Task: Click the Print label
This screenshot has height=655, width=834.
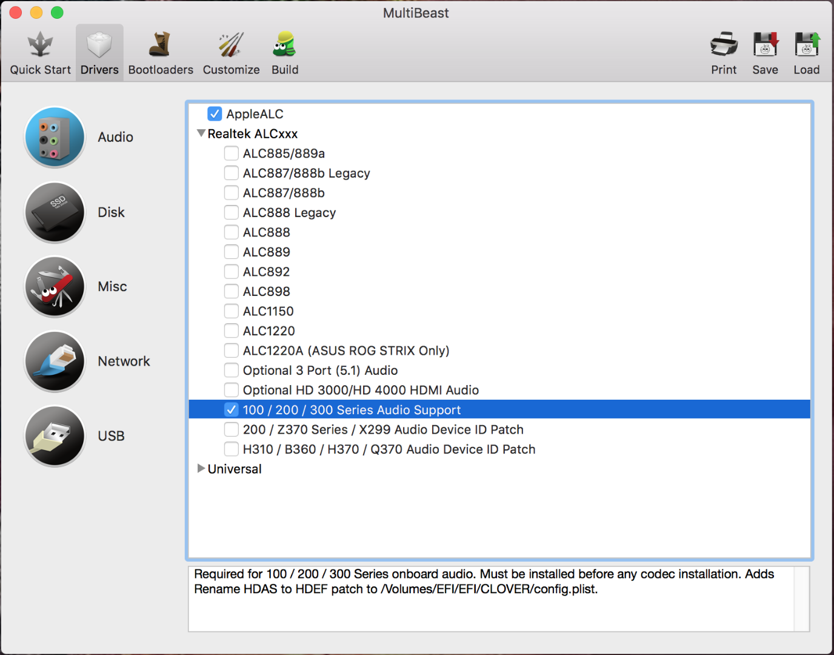Action: 724,70
